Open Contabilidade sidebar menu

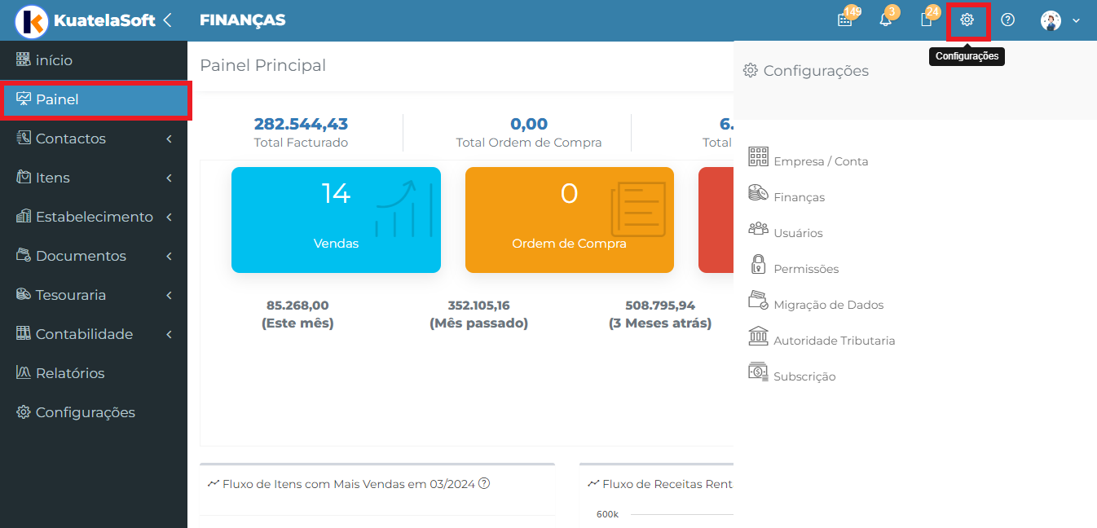[94, 334]
